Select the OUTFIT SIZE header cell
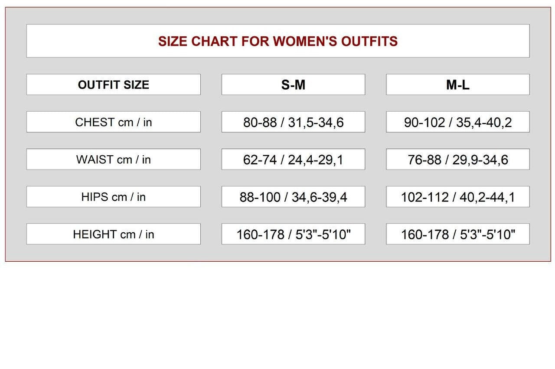The height and width of the screenshot is (369, 555). tap(114, 84)
